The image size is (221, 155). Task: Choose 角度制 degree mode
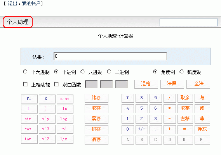click(x=155, y=72)
